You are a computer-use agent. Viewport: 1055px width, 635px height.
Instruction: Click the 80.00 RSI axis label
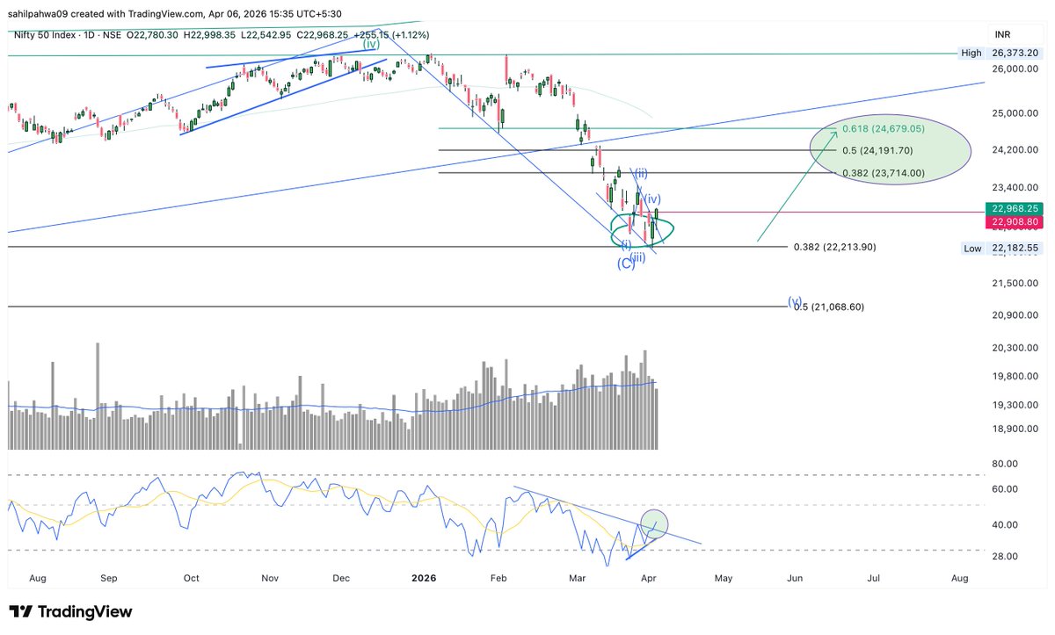click(1005, 464)
